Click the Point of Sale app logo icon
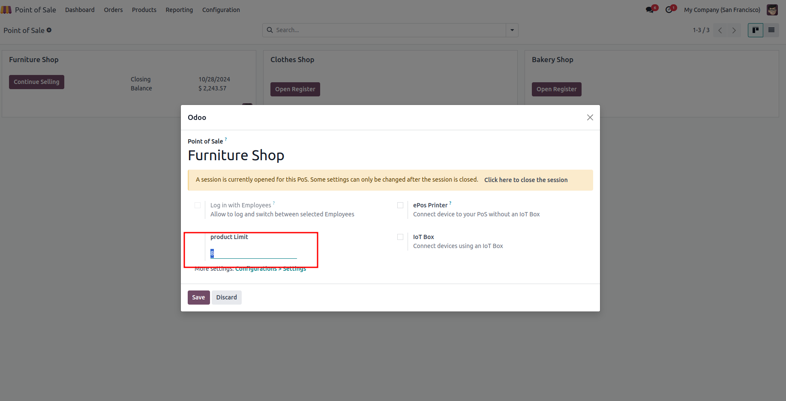This screenshot has width=786, height=401. coord(6,9)
